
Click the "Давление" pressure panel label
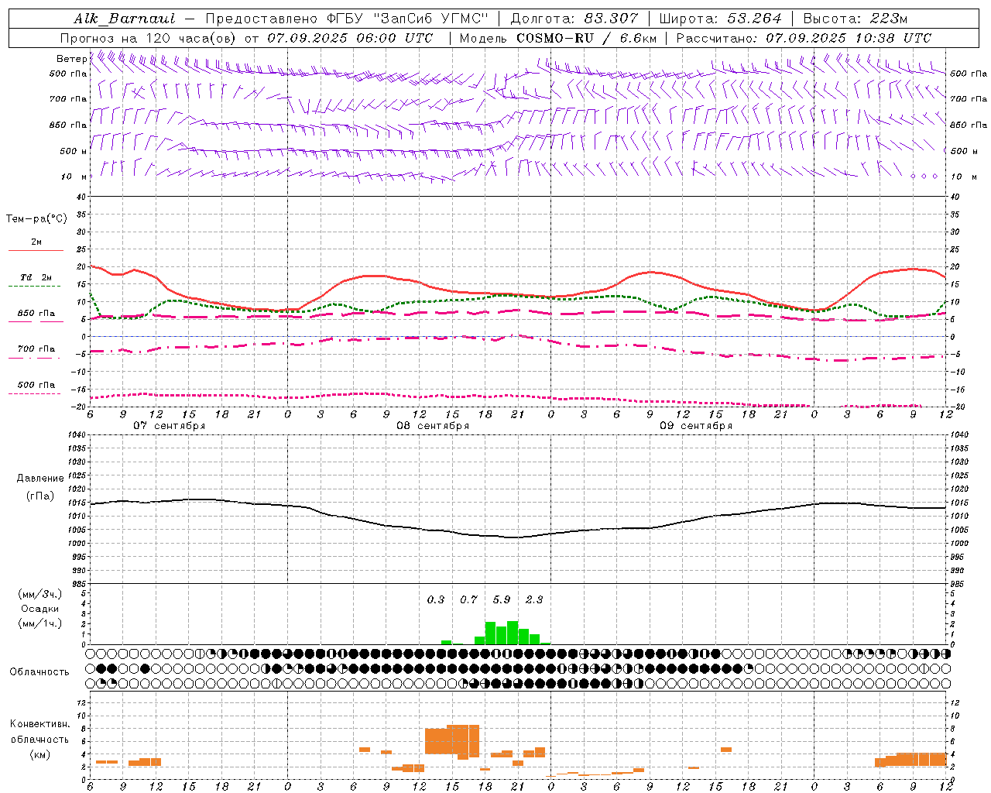[x=40, y=479]
